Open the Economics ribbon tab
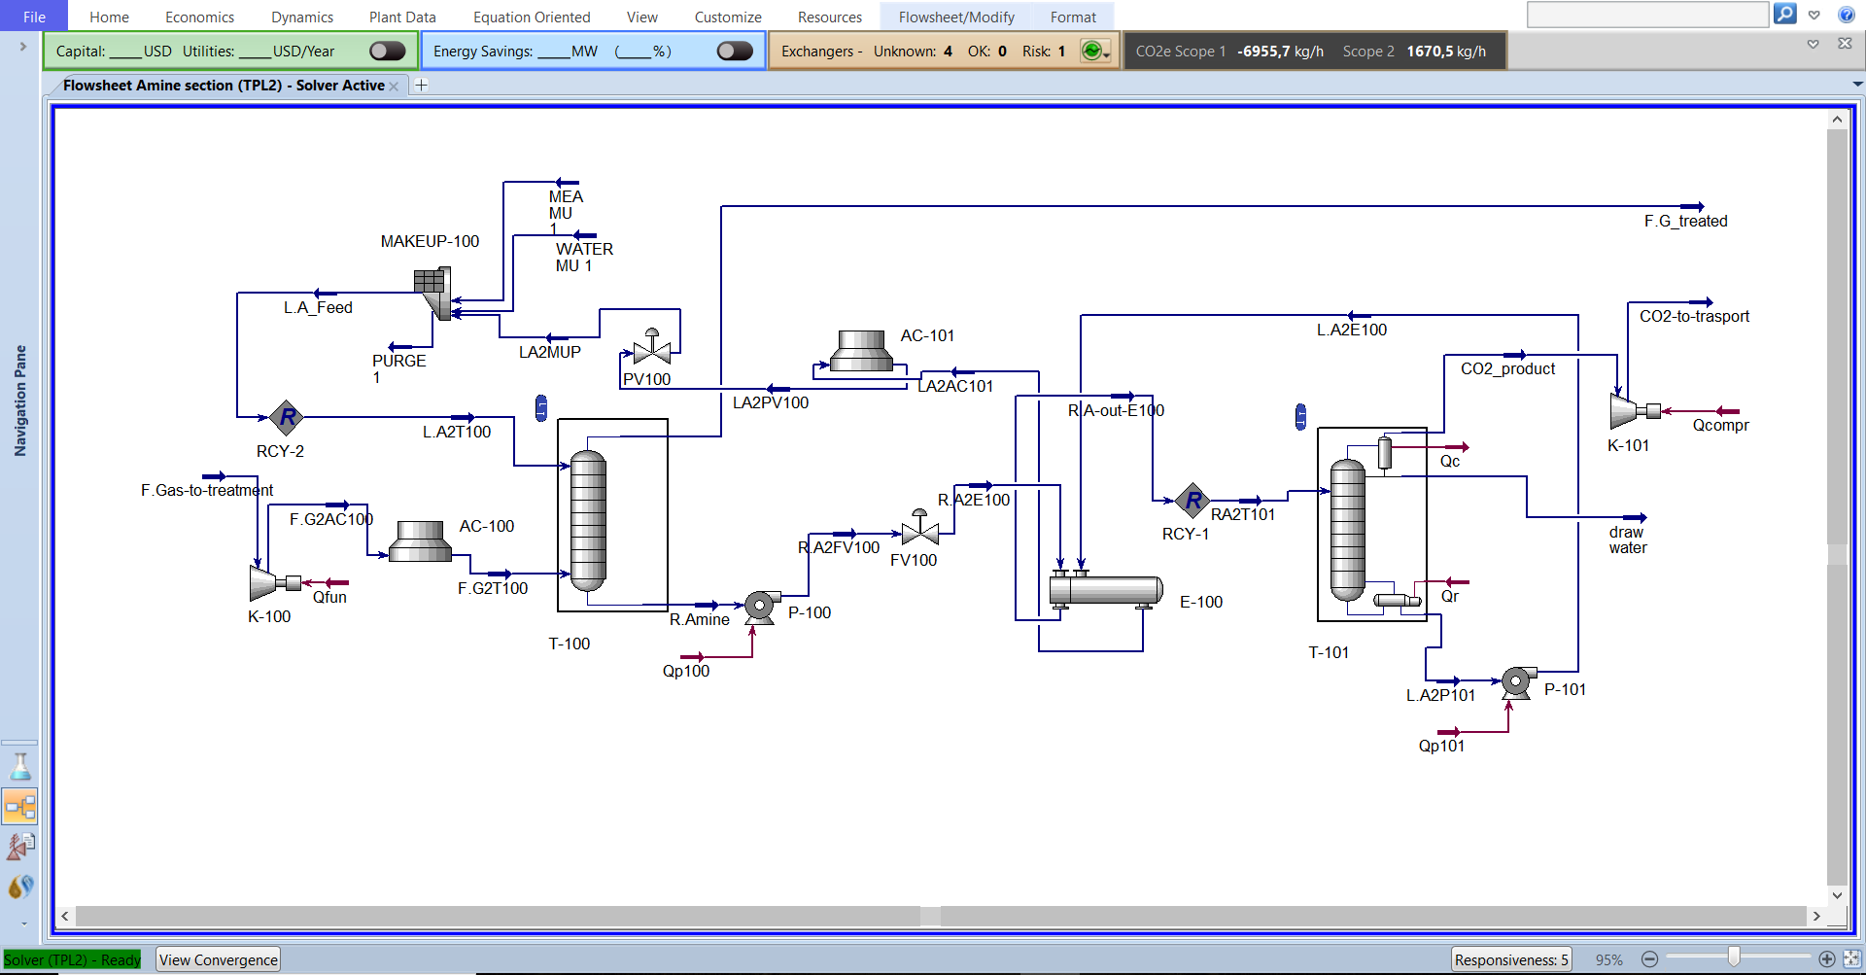 pos(199,17)
